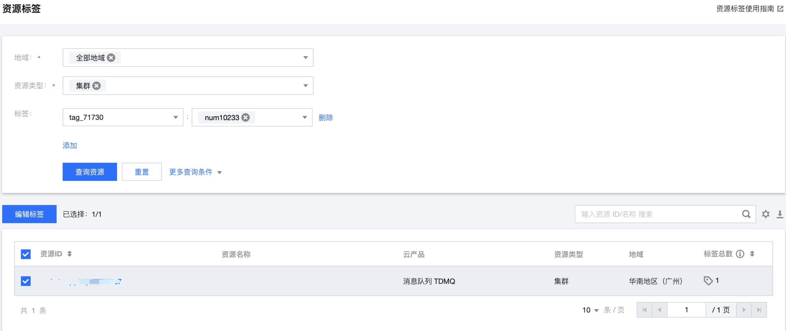Remove the 全部地域 region chip
Screen dimensions: 786x331
[111, 58]
